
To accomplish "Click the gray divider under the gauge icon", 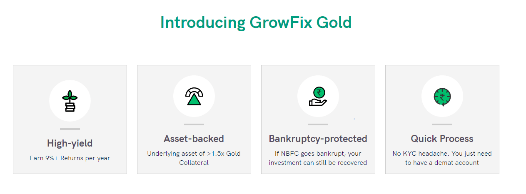I will coord(194,124).
